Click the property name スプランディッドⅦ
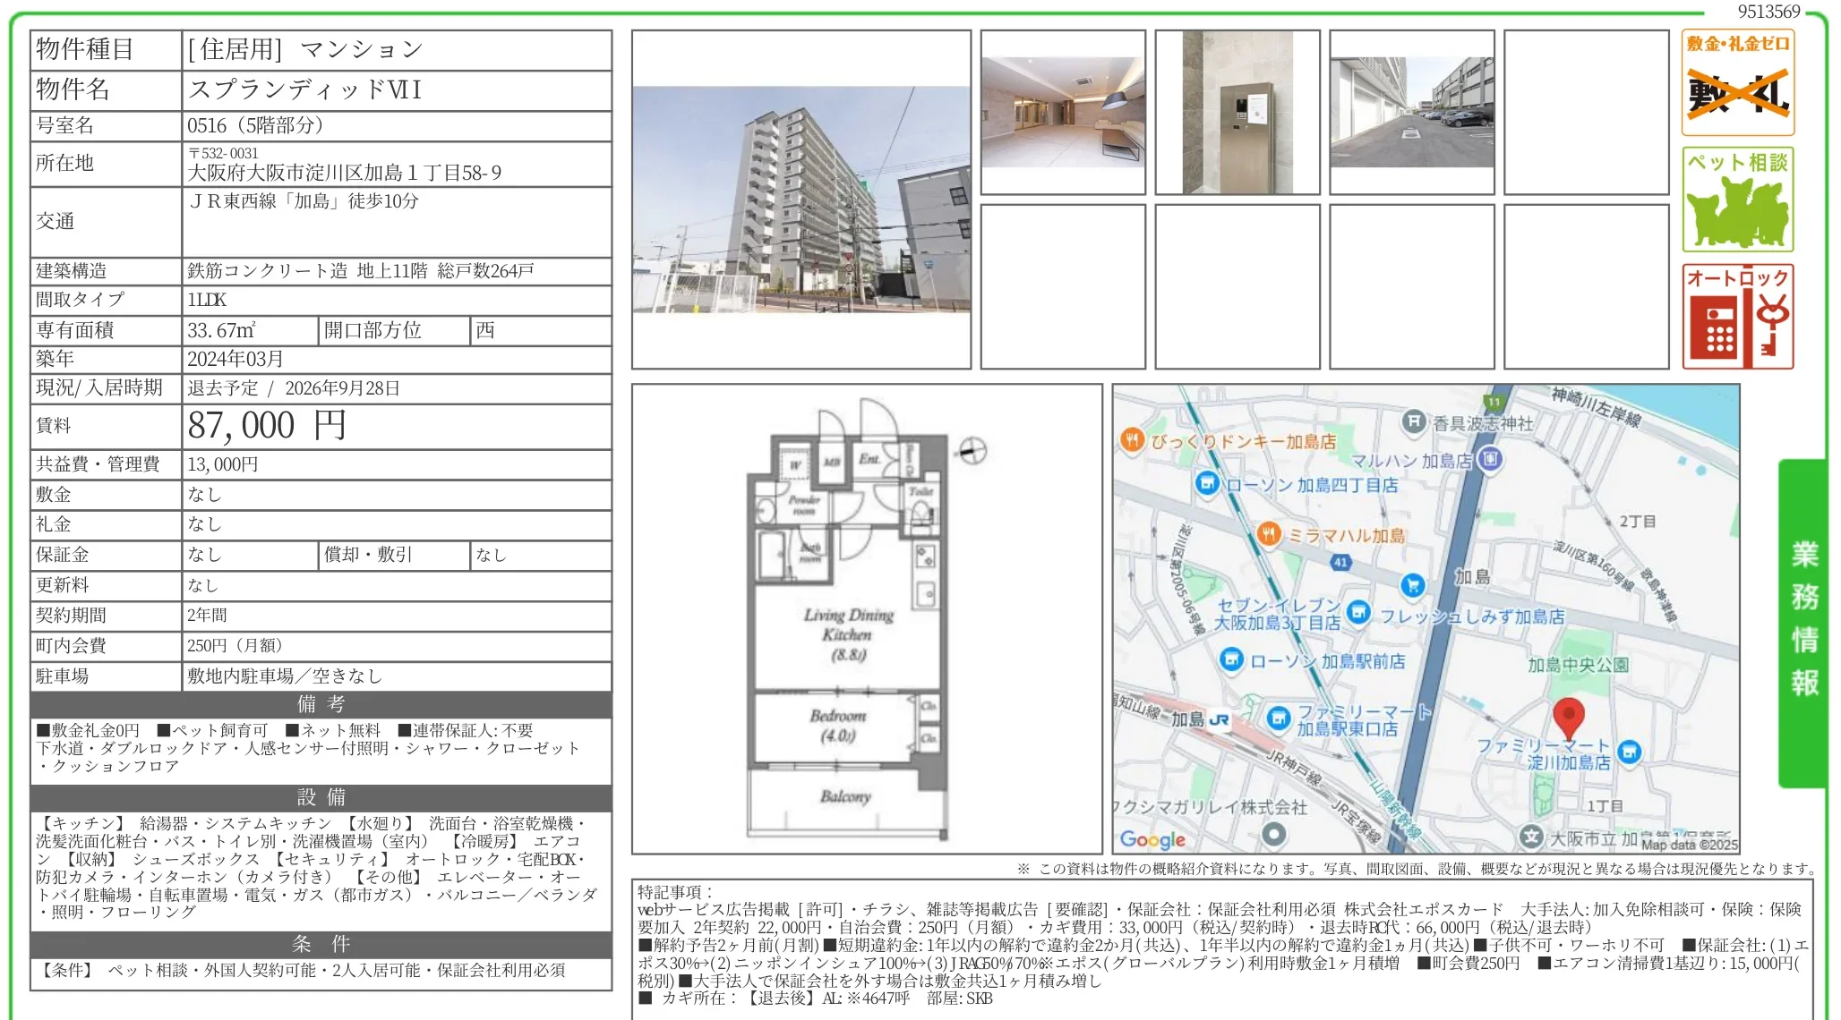The height and width of the screenshot is (1020, 1841). [304, 89]
